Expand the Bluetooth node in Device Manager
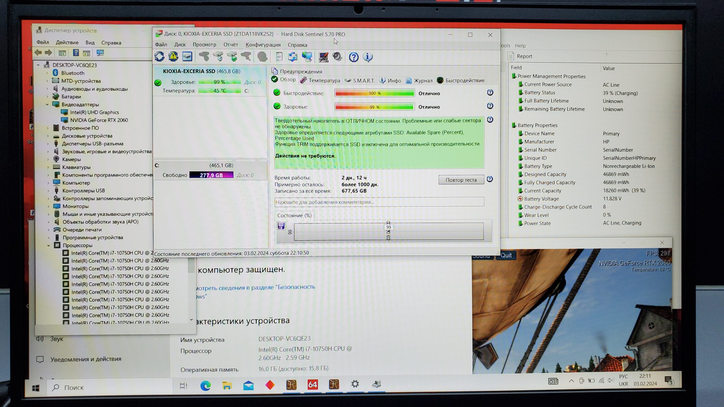 (47, 73)
